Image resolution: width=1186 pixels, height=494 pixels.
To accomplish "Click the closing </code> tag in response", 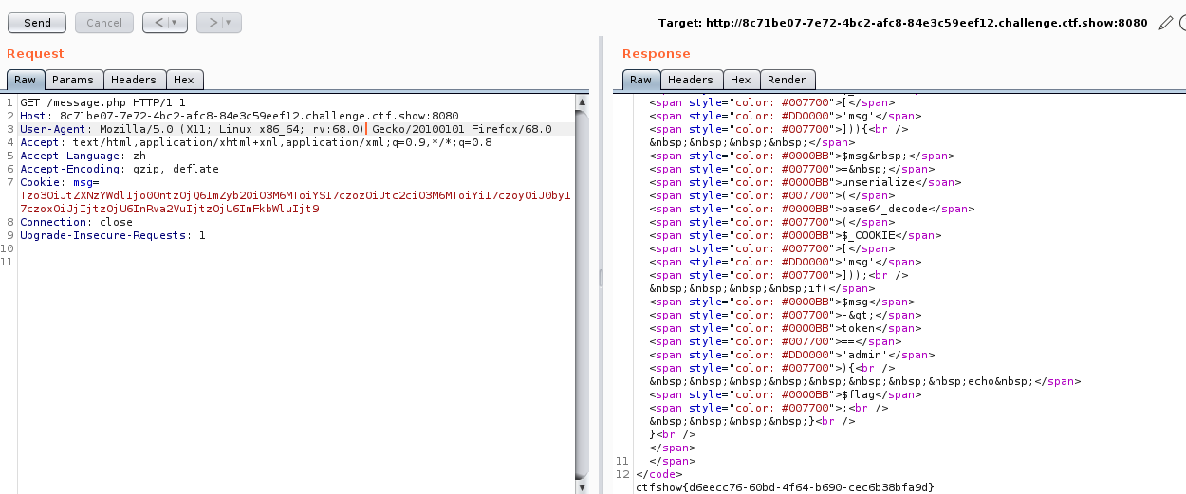I will [x=658, y=473].
